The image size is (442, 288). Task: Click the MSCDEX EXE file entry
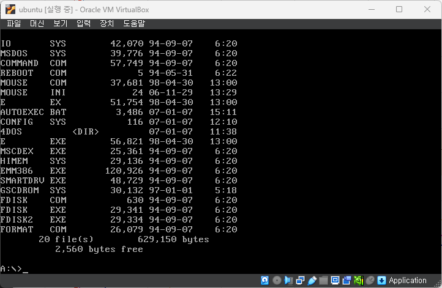point(119,151)
